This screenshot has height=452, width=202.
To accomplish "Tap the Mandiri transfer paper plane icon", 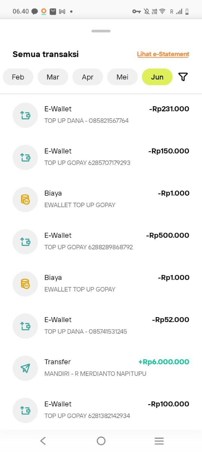I will click(25, 368).
